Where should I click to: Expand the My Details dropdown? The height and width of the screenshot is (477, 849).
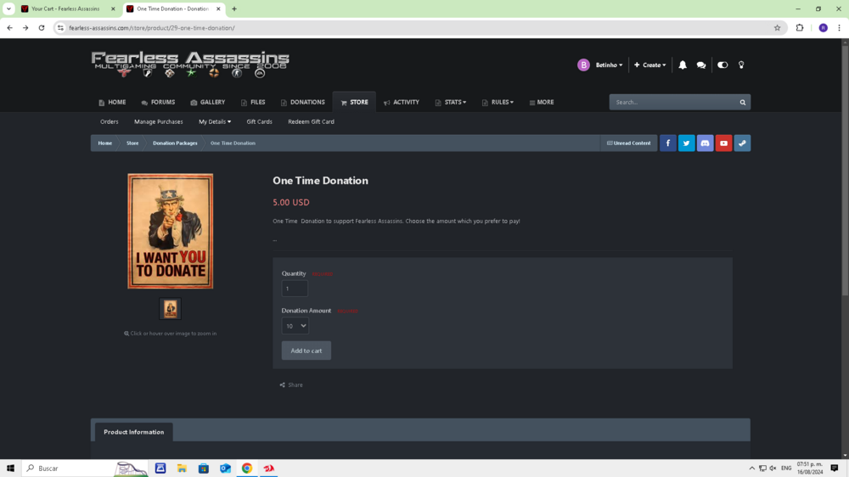tap(215, 122)
